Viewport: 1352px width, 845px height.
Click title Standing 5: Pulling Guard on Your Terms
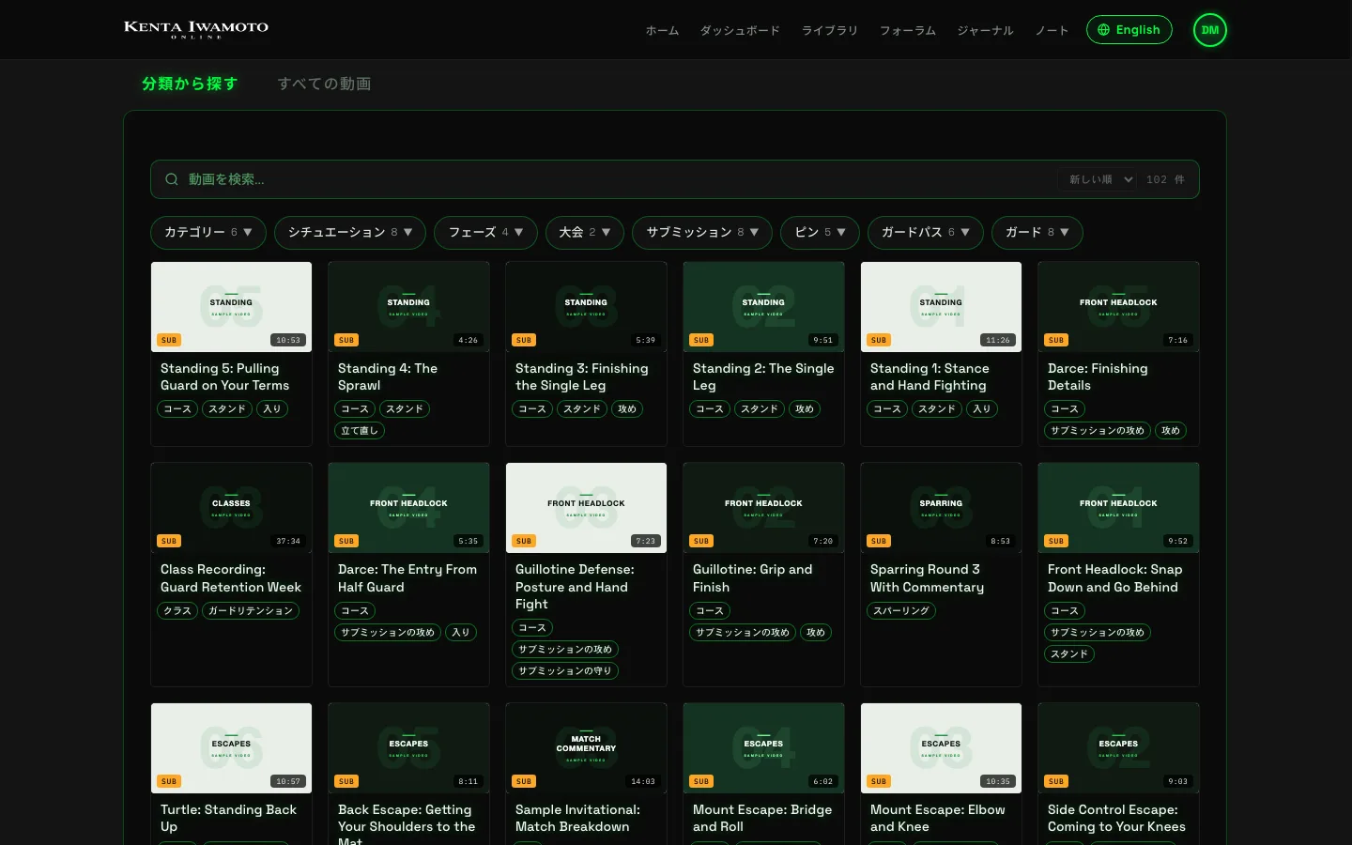[225, 376]
